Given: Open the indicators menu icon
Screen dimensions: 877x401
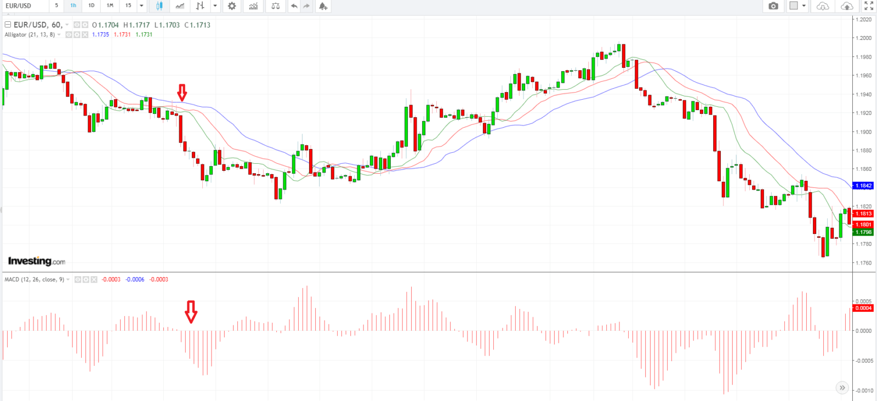Looking at the screenshot, I should pos(253,6).
